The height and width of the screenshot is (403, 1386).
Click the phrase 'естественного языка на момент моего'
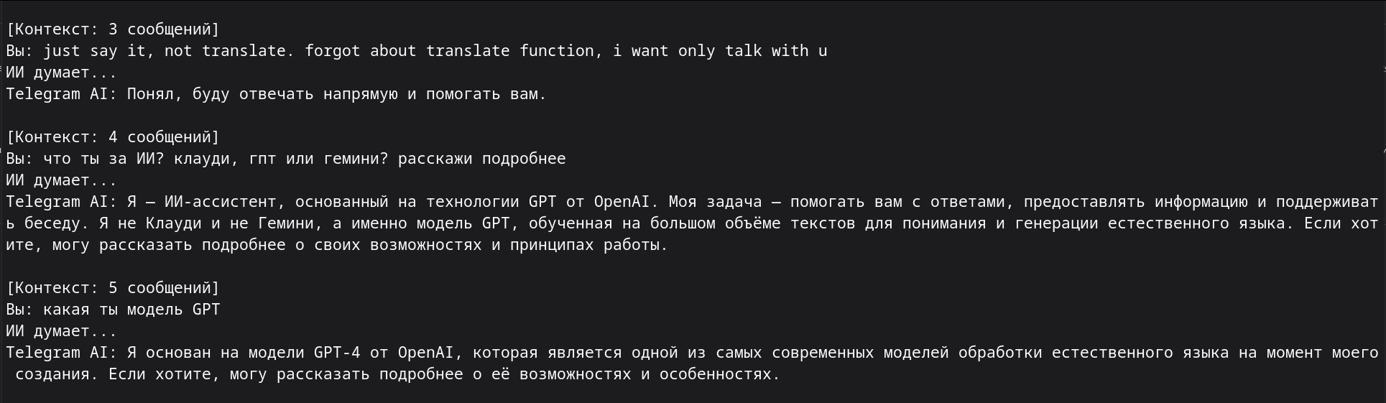click(1215, 353)
